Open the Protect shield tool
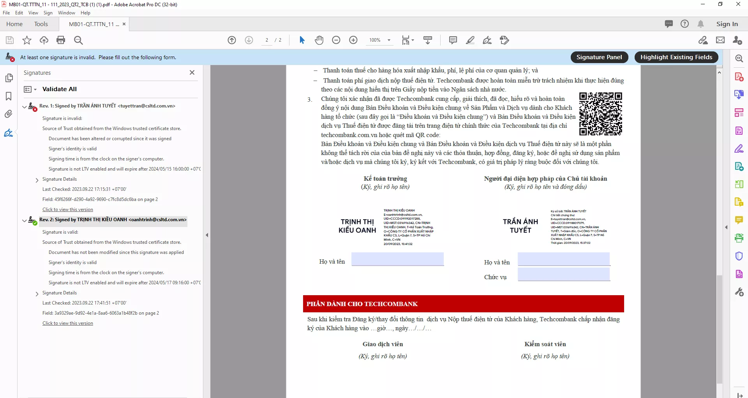Viewport: 748px width, 398px height. coord(739,256)
